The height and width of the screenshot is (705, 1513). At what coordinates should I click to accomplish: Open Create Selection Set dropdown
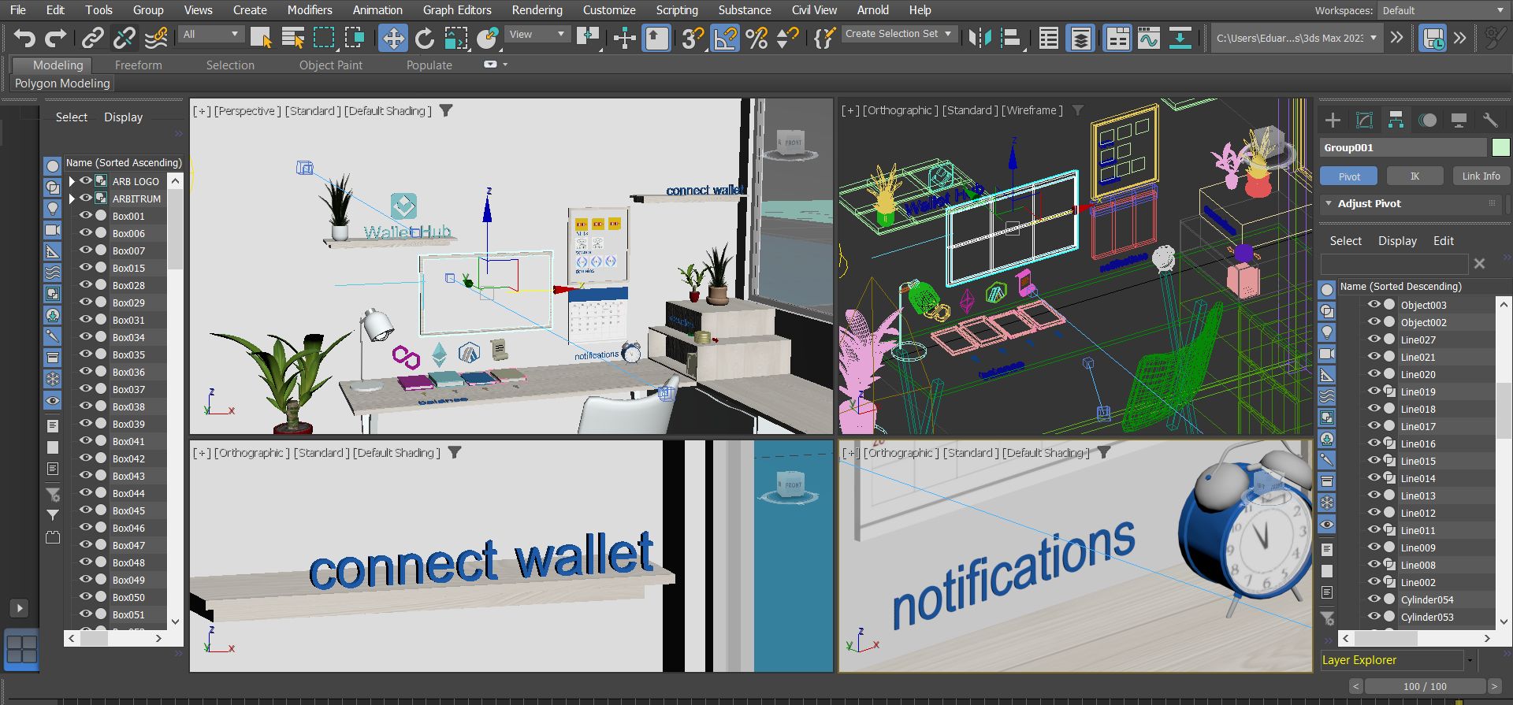(x=899, y=34)
